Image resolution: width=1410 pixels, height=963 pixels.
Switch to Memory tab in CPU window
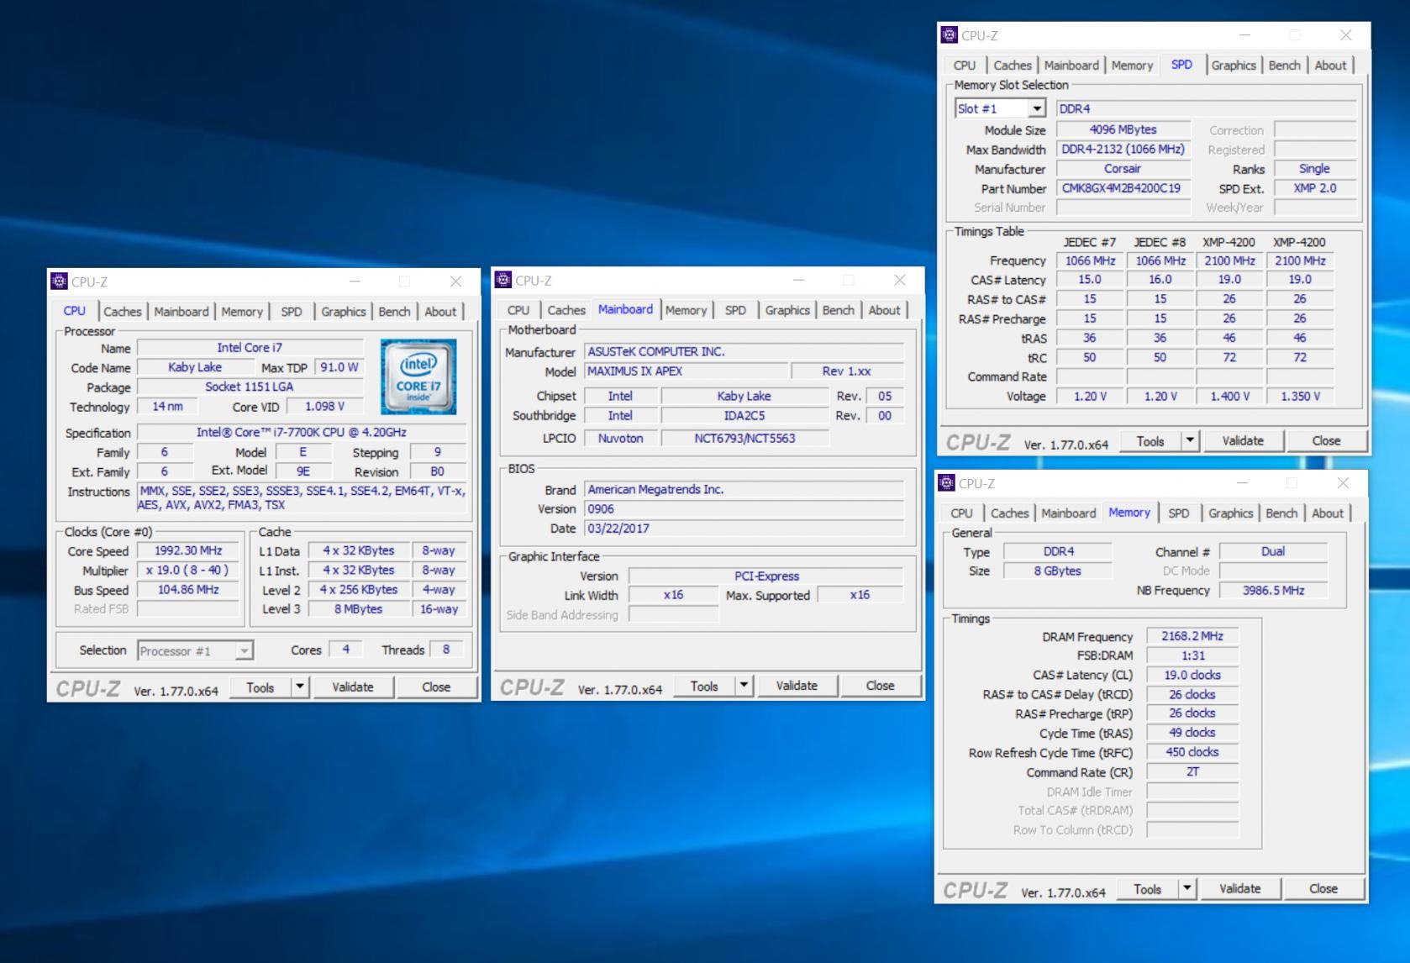242,311
